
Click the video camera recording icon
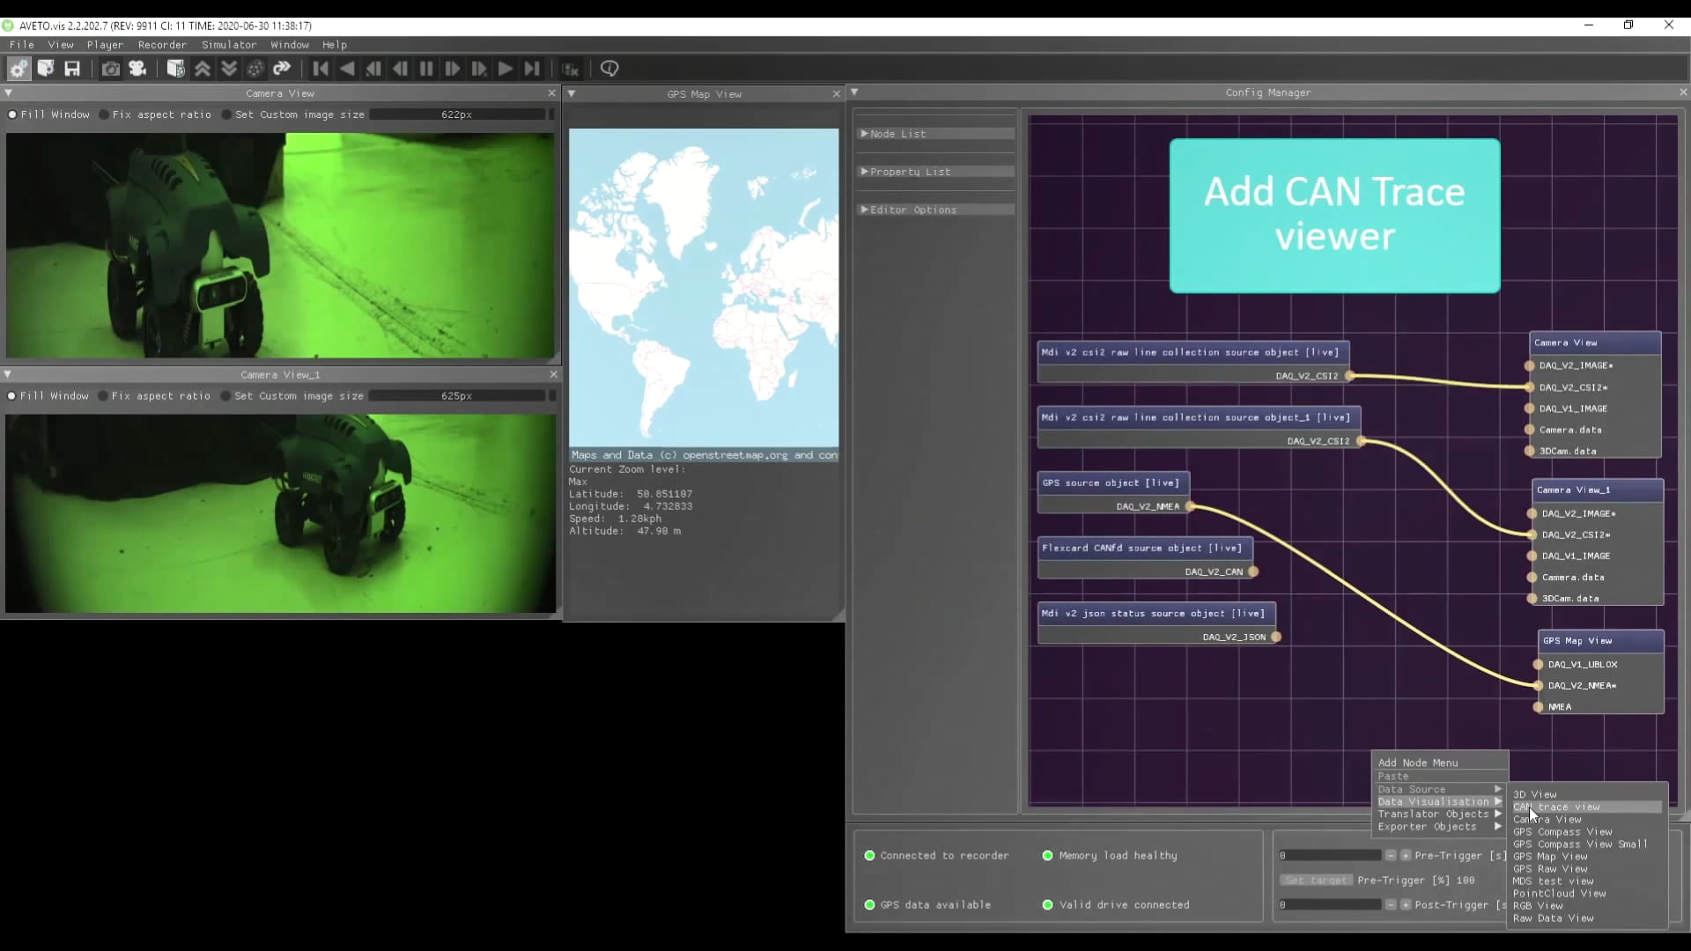137,69
